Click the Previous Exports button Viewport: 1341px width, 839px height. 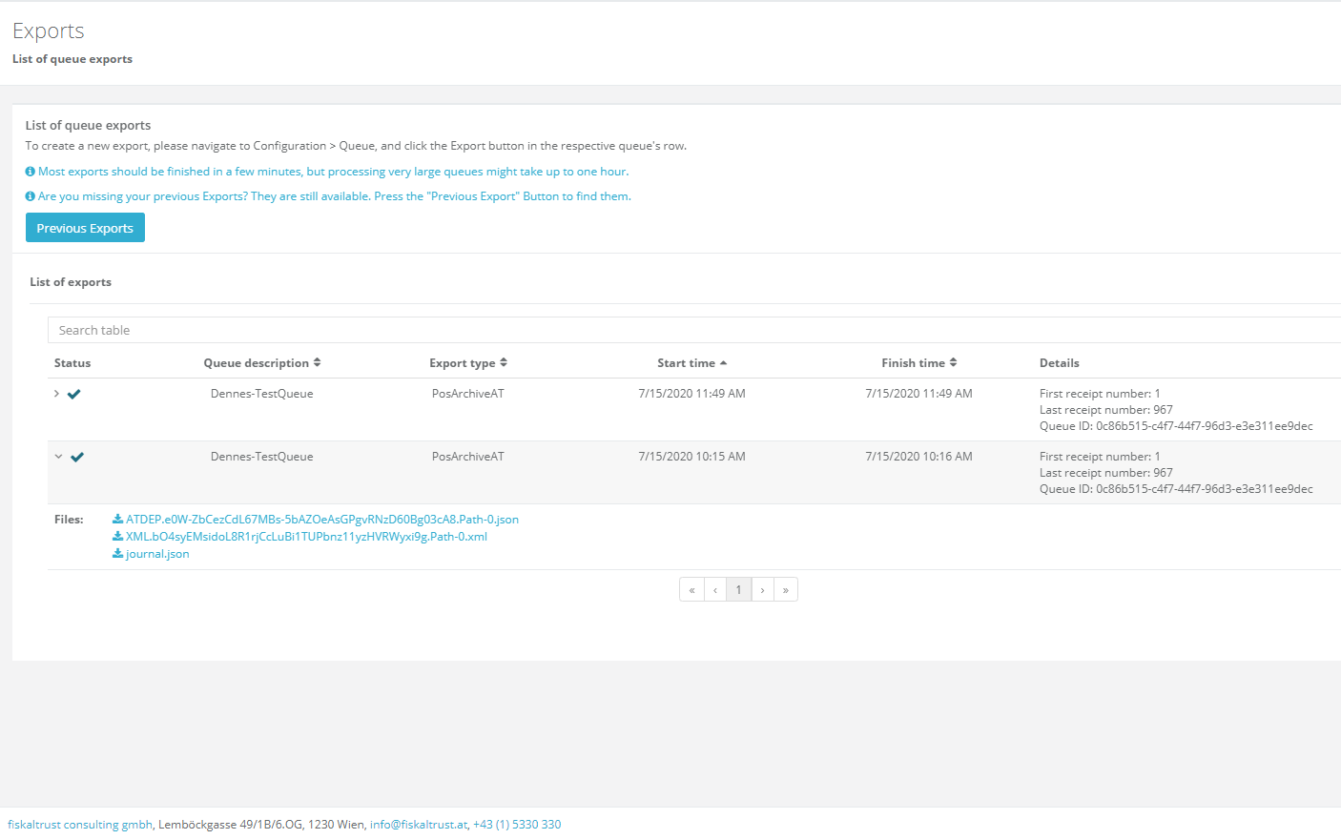(85, 228)
